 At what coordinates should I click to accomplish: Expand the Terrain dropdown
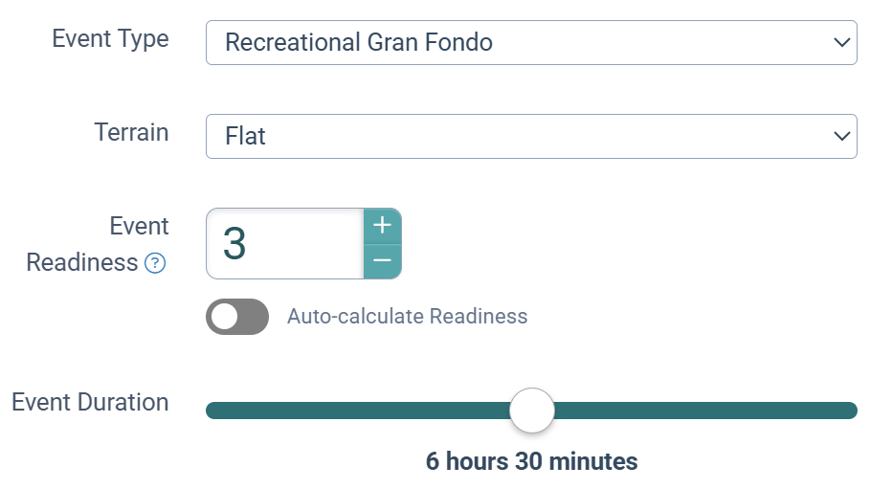(531, 136)
